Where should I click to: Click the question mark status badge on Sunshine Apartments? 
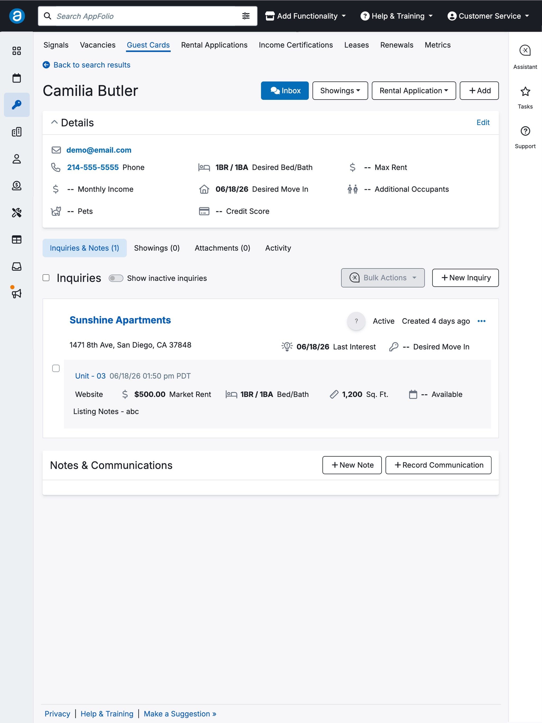[356, 321]
